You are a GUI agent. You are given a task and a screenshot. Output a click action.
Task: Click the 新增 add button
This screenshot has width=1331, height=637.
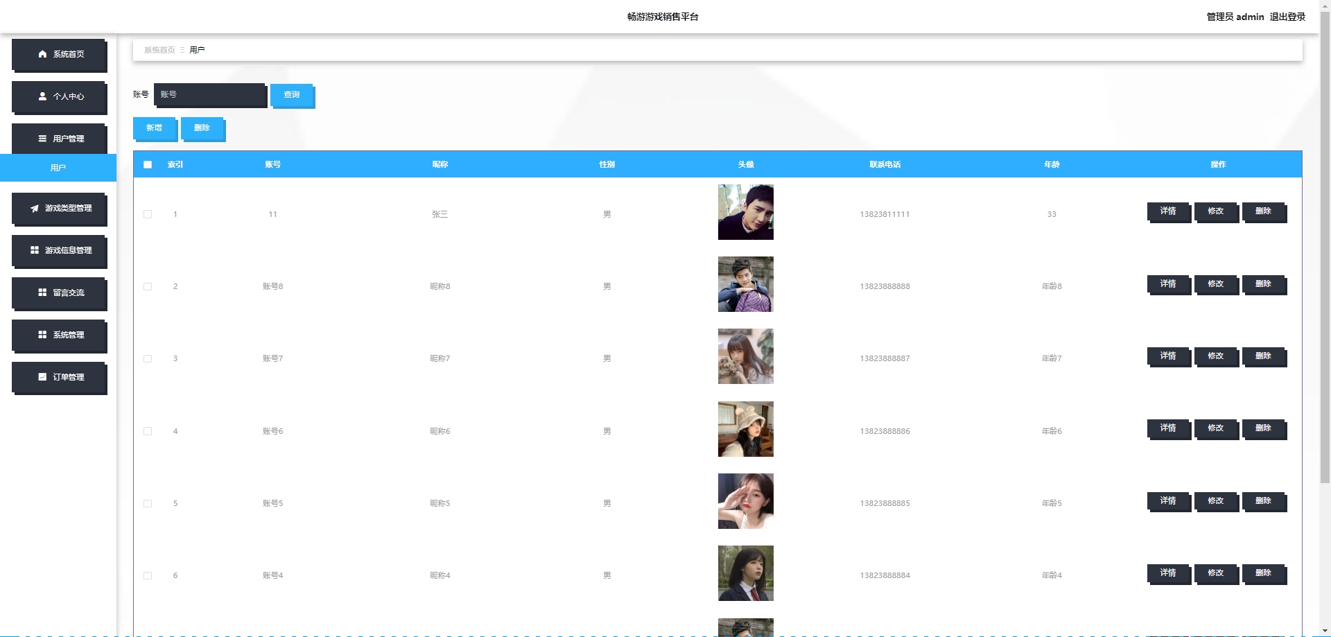tap(155, 129)
